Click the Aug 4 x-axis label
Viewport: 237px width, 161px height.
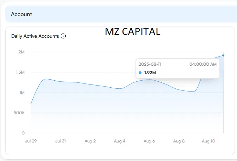120,141
